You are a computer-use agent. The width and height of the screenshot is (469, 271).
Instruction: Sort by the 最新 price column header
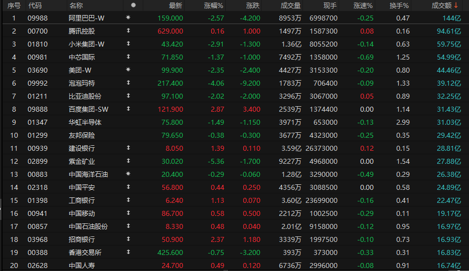coord(175,6)
